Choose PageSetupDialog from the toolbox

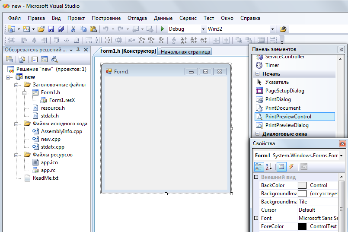(284, 91)
